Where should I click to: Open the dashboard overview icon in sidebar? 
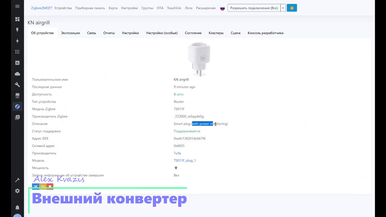point(17,19)
